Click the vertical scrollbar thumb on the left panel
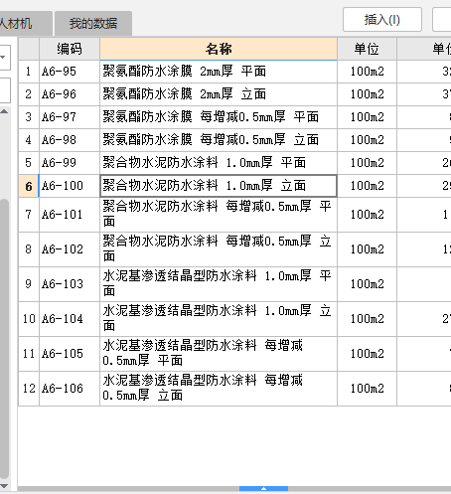The height and width of the screenshot is (494, 451). tap(4, 338)
